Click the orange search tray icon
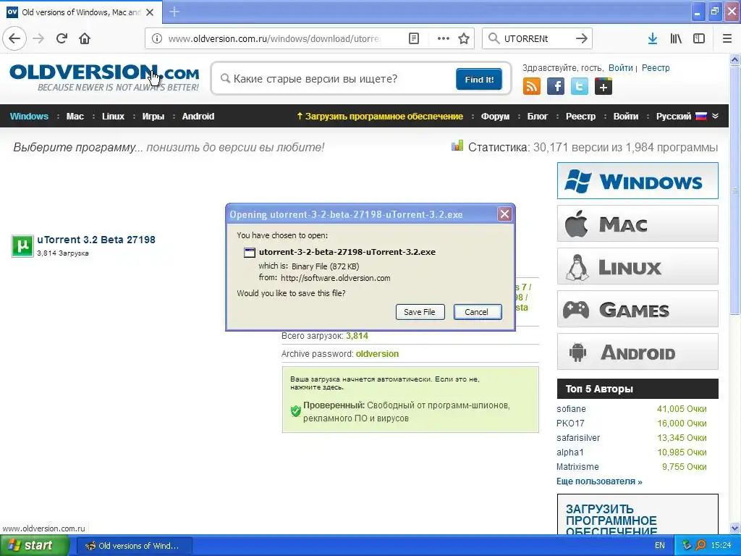This screenshot has width=741, height=556. 700,545
